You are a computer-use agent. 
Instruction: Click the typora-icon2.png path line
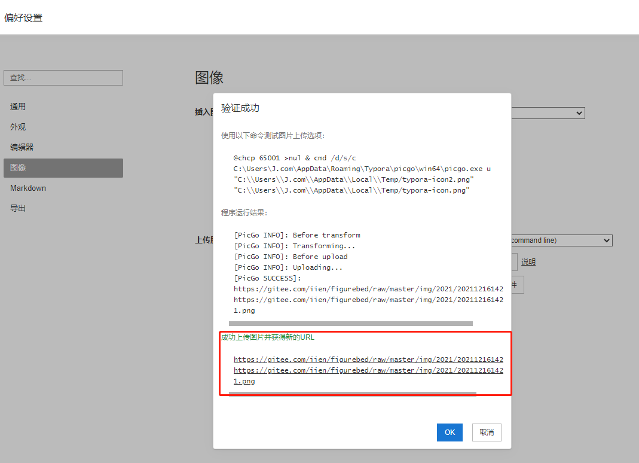pos(353,179)
